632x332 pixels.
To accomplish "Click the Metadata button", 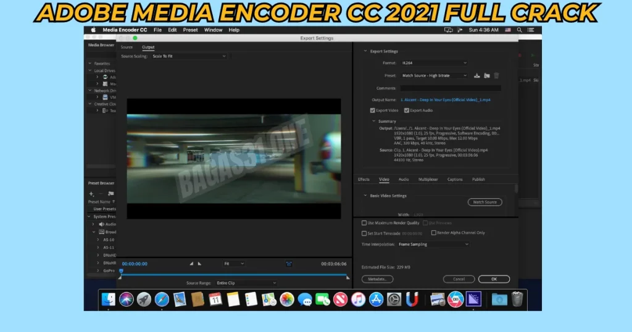I will pyautogui.click(x=377, y=279).
